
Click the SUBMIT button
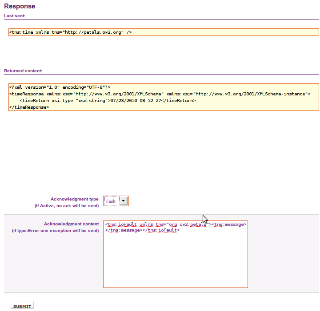coord(22,306)
